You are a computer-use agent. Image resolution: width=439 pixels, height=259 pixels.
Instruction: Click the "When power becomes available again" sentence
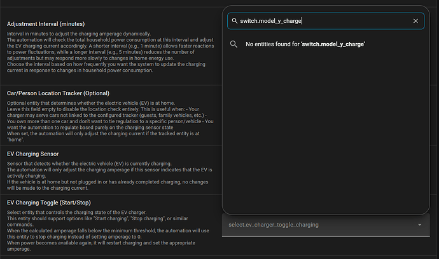click(x=101, y=246)
